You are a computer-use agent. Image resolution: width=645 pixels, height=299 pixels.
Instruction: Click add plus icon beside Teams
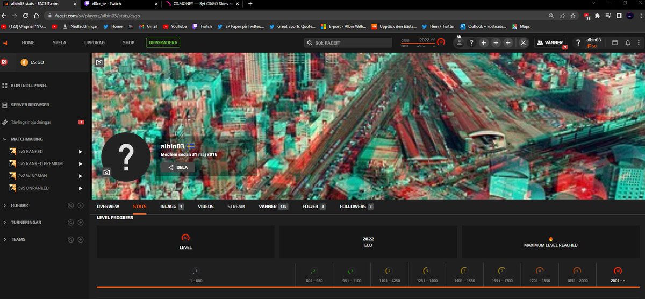pyautogui.click(x=81, y=239)
